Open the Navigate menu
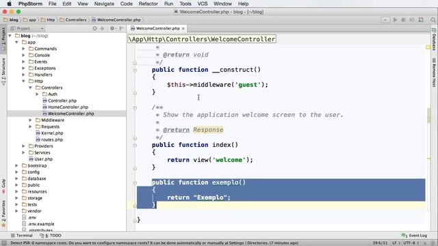The image size is (438, 246). (104, 4)
